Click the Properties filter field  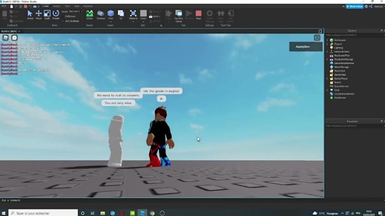coord(354,126)
